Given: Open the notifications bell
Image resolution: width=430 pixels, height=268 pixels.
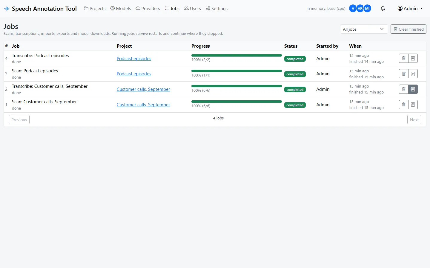Looking at the screenshot, I should click(383, 8).
